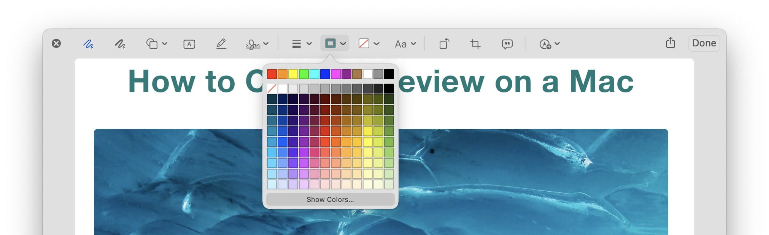
Task: Open the Annotate device dropdown
Action: pyautogui.click(x=549, y=44)
